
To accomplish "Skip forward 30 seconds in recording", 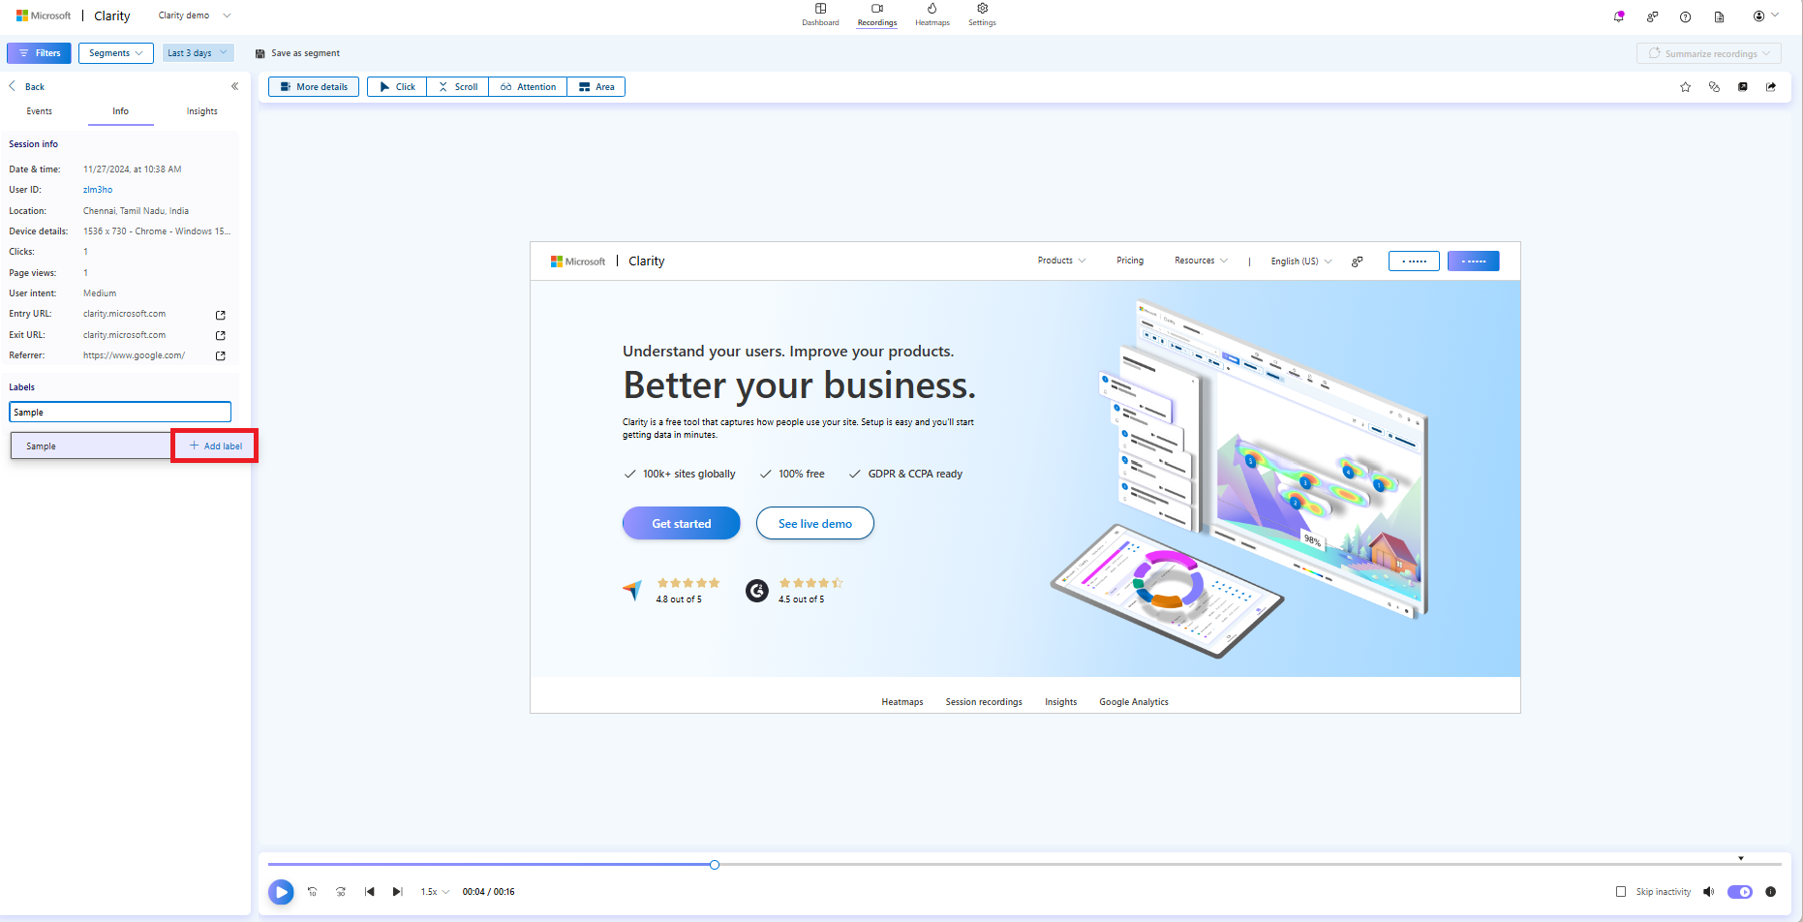I will [x=341, y=892].
